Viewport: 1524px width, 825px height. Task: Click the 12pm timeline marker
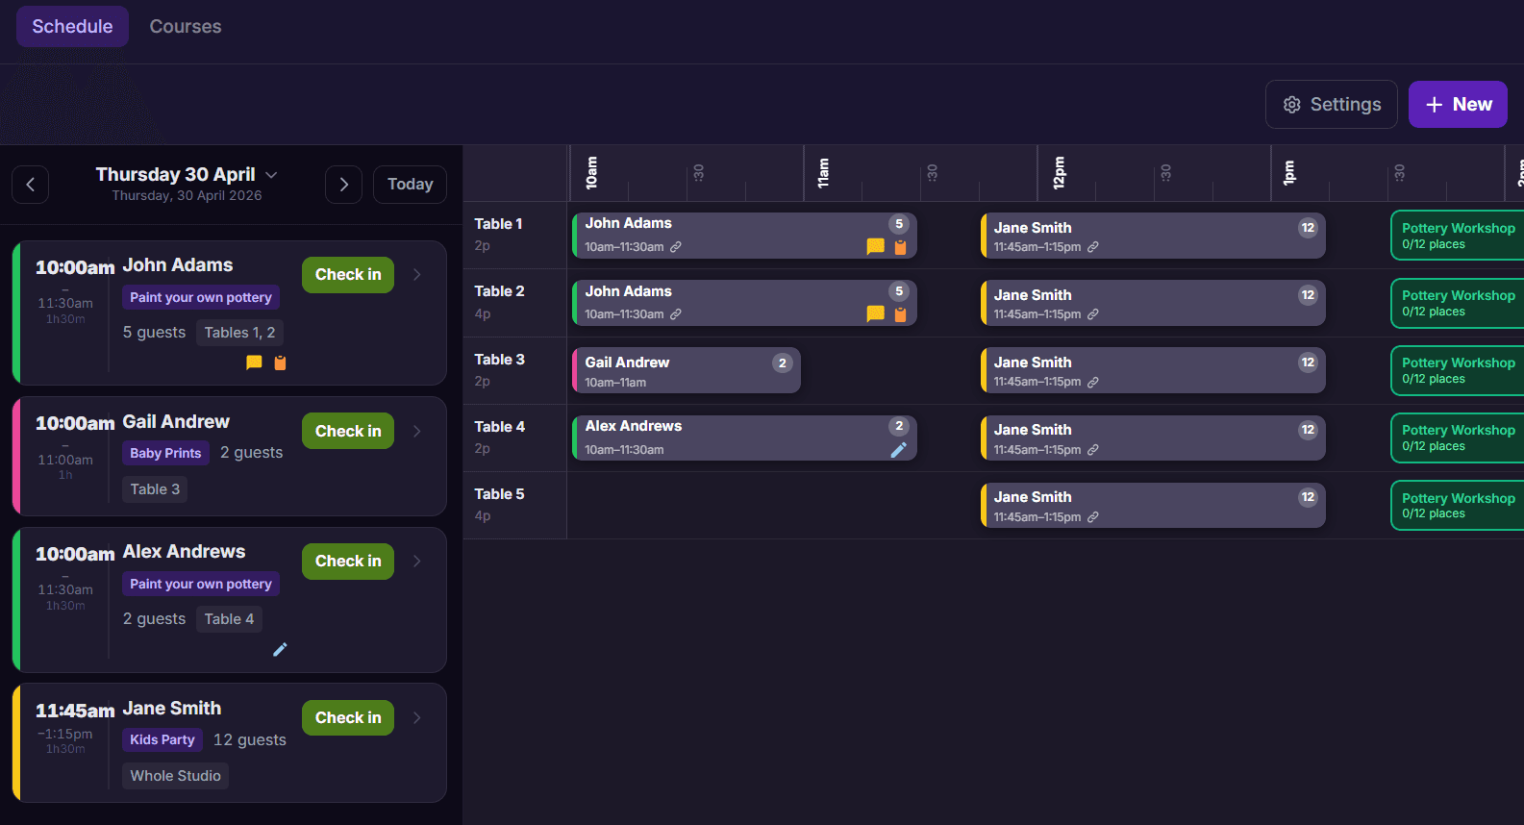click(x=1059, y=173)
